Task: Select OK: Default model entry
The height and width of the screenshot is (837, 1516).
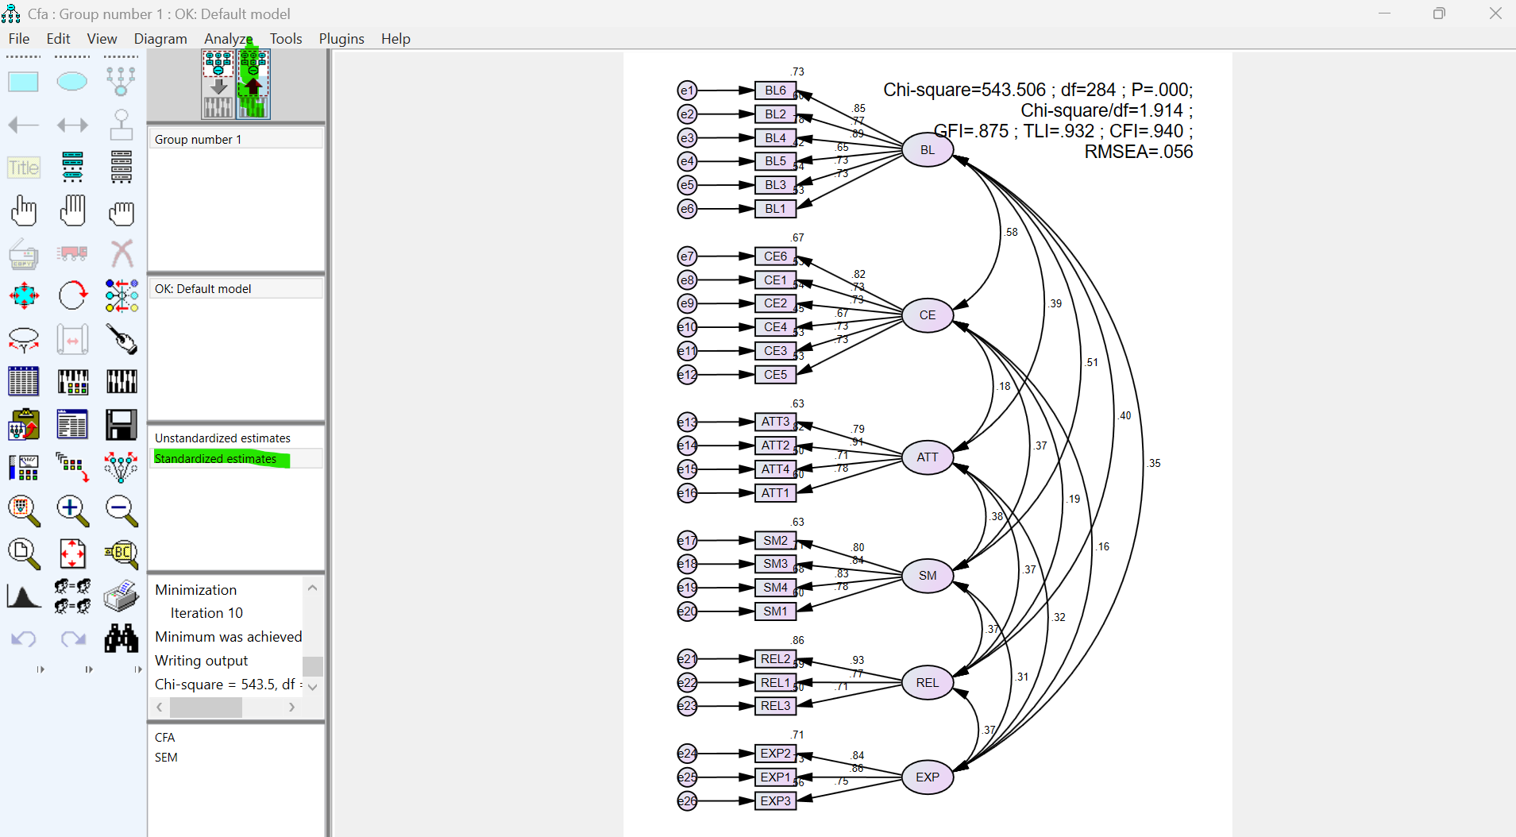Action: coord(236,288)
